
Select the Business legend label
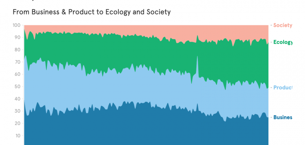[282, 117]
